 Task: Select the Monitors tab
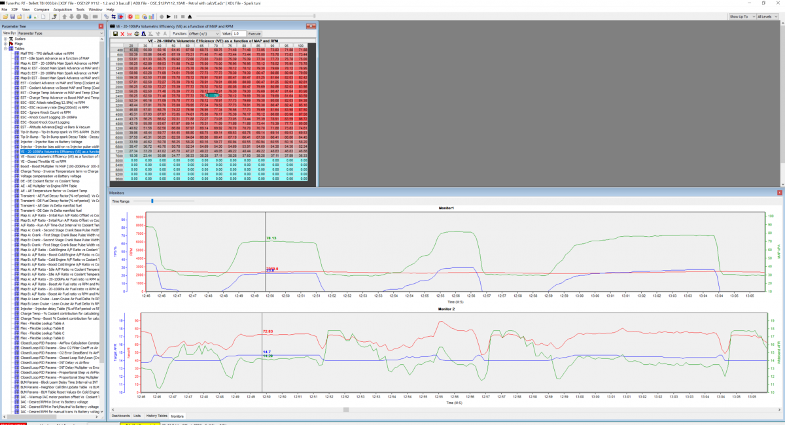point(177,416)
